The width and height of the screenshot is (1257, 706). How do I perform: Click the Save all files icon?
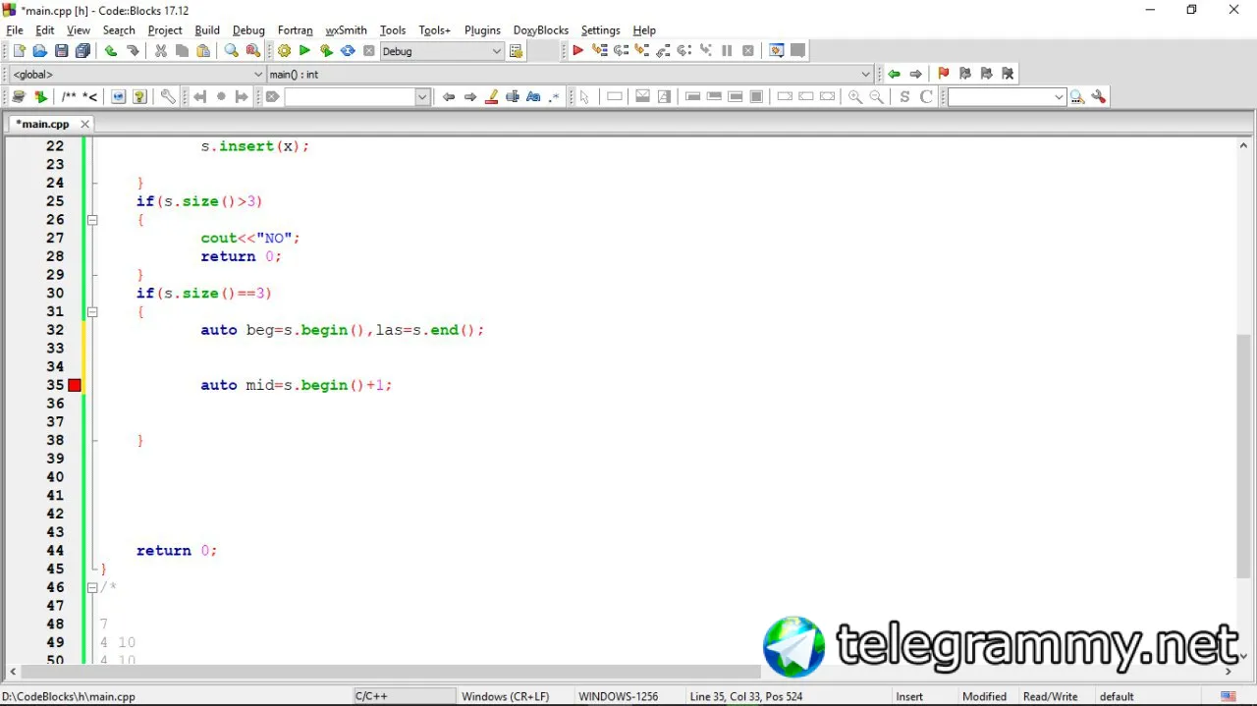[x=83, y=51]
